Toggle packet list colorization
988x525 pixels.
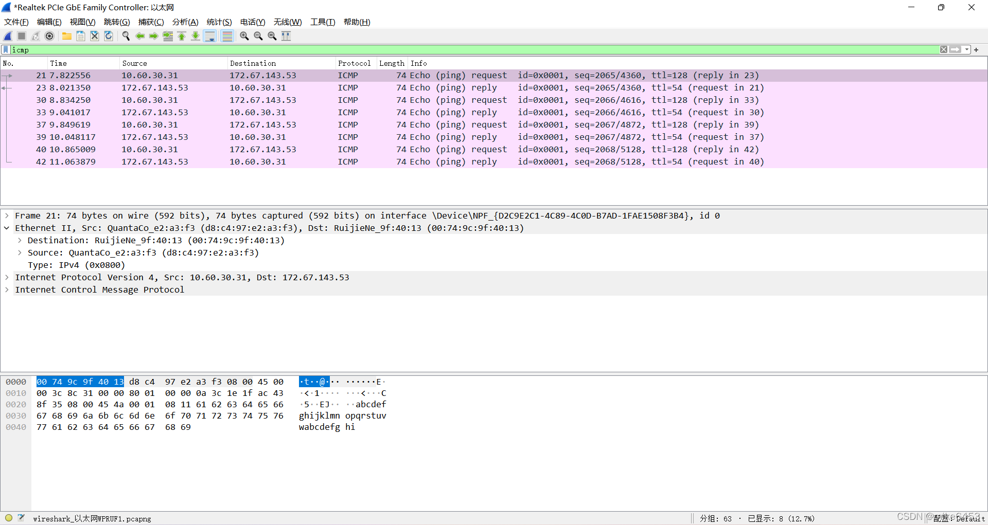227,36
